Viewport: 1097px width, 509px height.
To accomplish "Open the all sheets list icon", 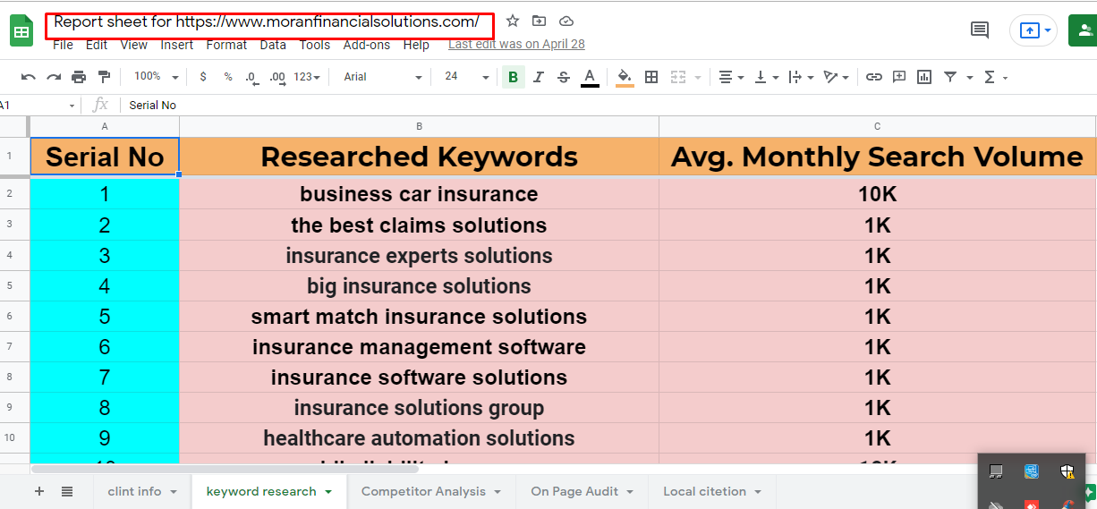I will pyautogui.click(x=67, y=491).
